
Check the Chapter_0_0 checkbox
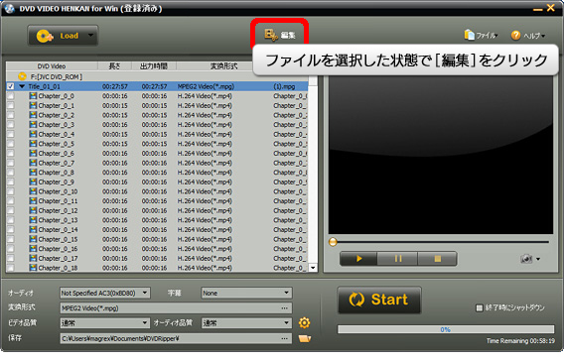(x=11, y=96)
